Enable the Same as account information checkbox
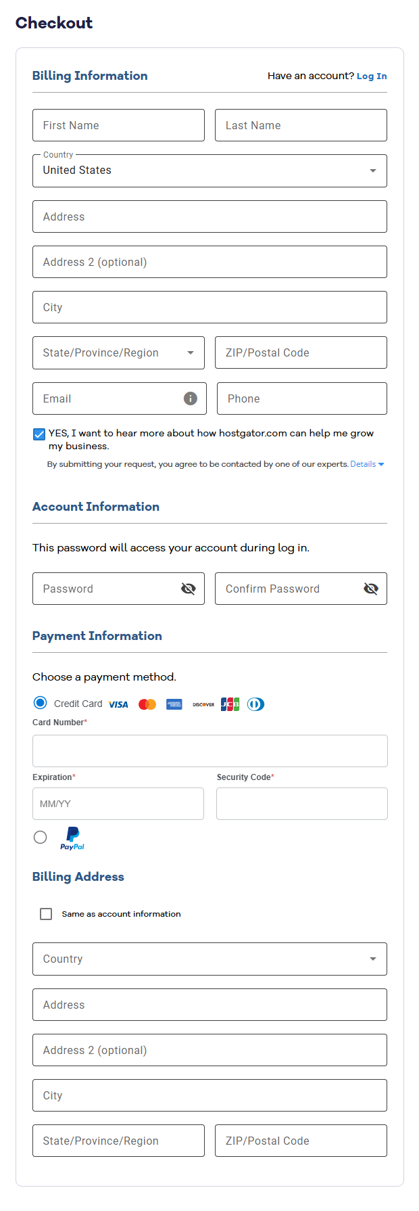 pyautogui.click(x=45, y=913)
